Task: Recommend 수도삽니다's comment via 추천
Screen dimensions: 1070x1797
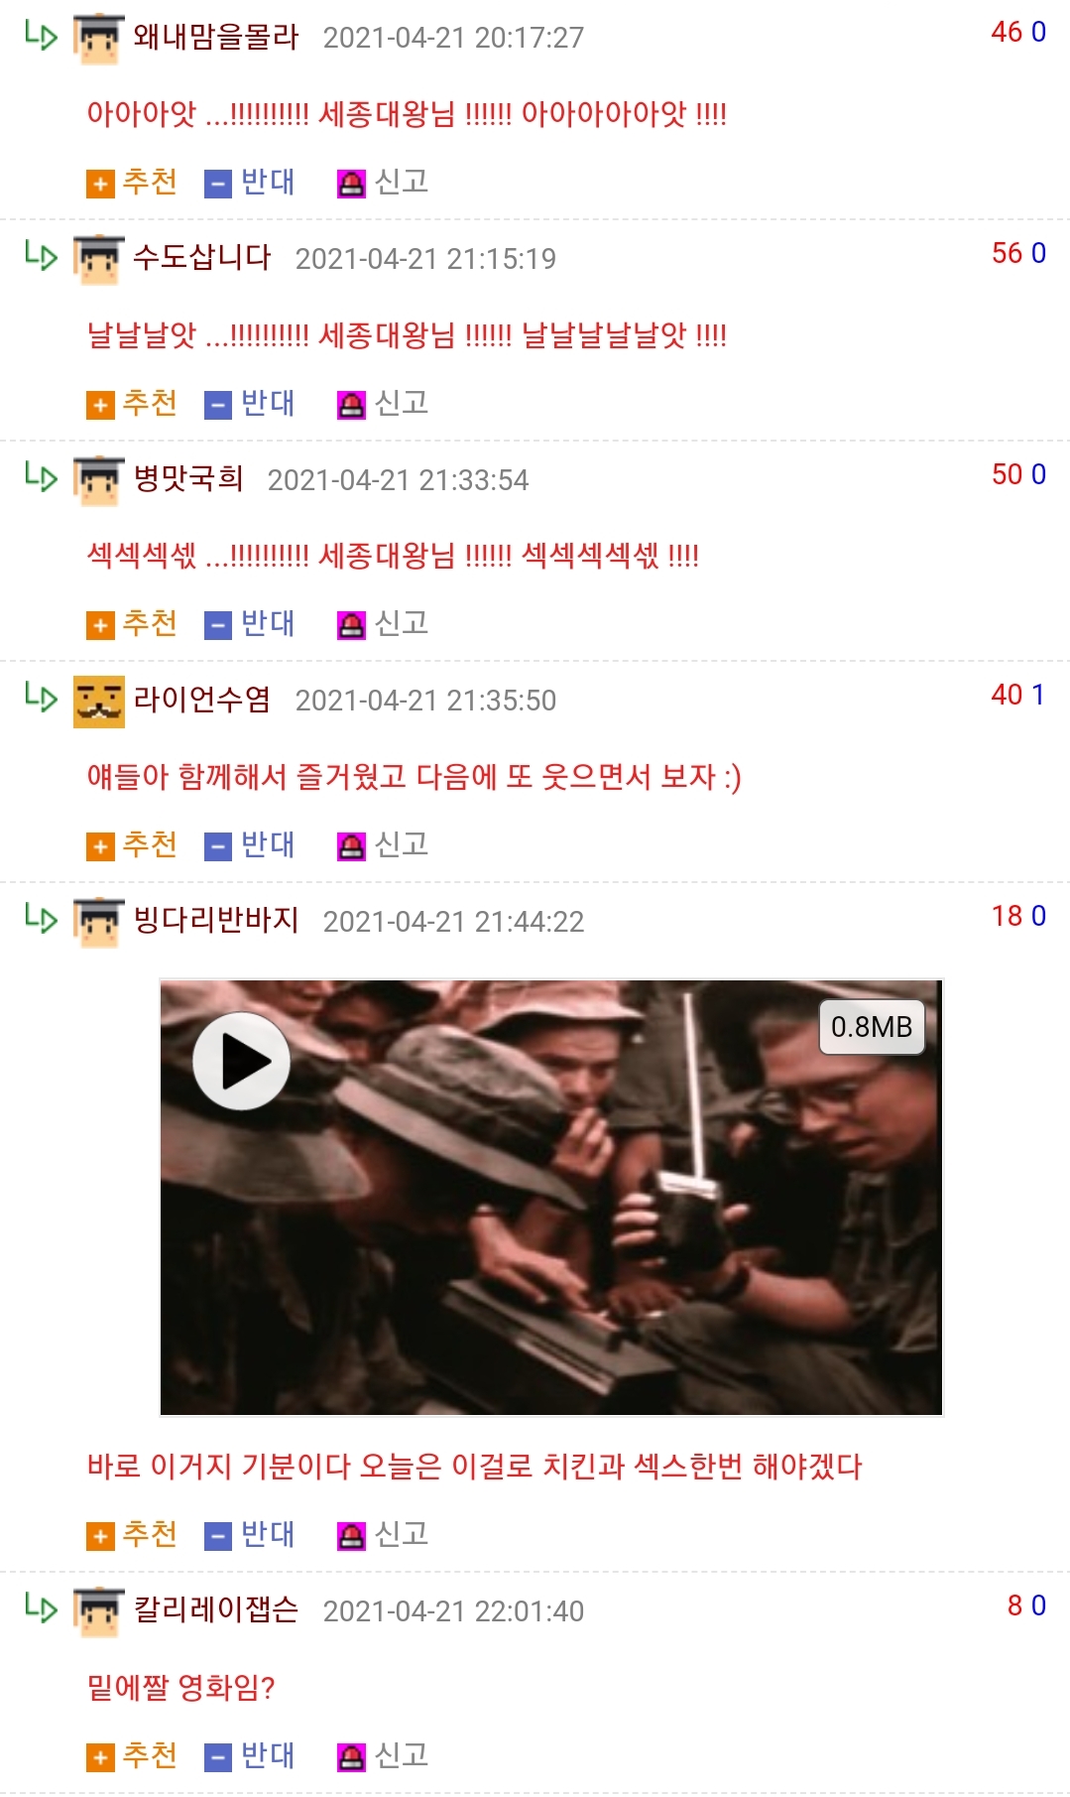Action: (132, 404)
